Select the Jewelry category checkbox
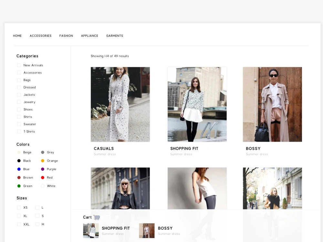Viewport: 323px width, 242px height. point(19,102)
